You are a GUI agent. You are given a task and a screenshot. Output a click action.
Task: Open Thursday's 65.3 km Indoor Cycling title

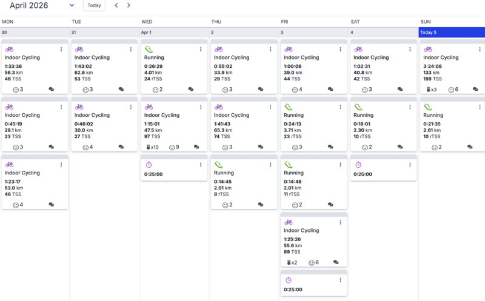point(232,115)
